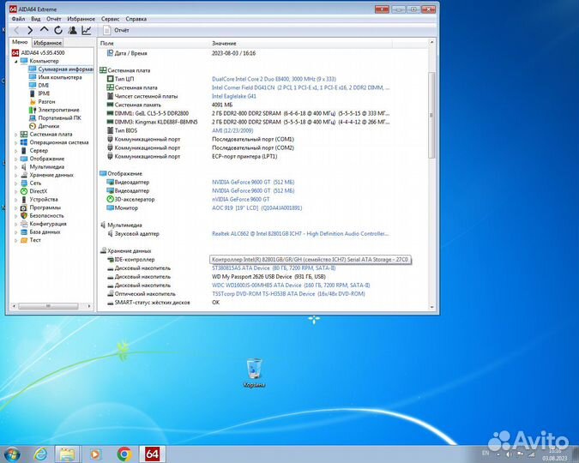Click the Разгон flame icon
Screen dimensions: 579x463
click(33, 101)
